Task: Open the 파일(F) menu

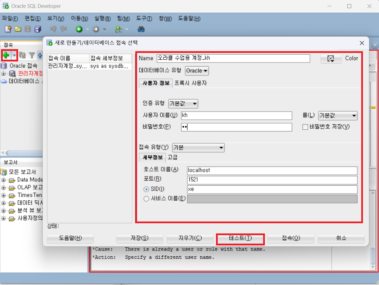Action: (x=10, y=18)
